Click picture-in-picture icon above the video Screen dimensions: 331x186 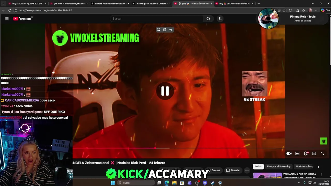point(159,30)
